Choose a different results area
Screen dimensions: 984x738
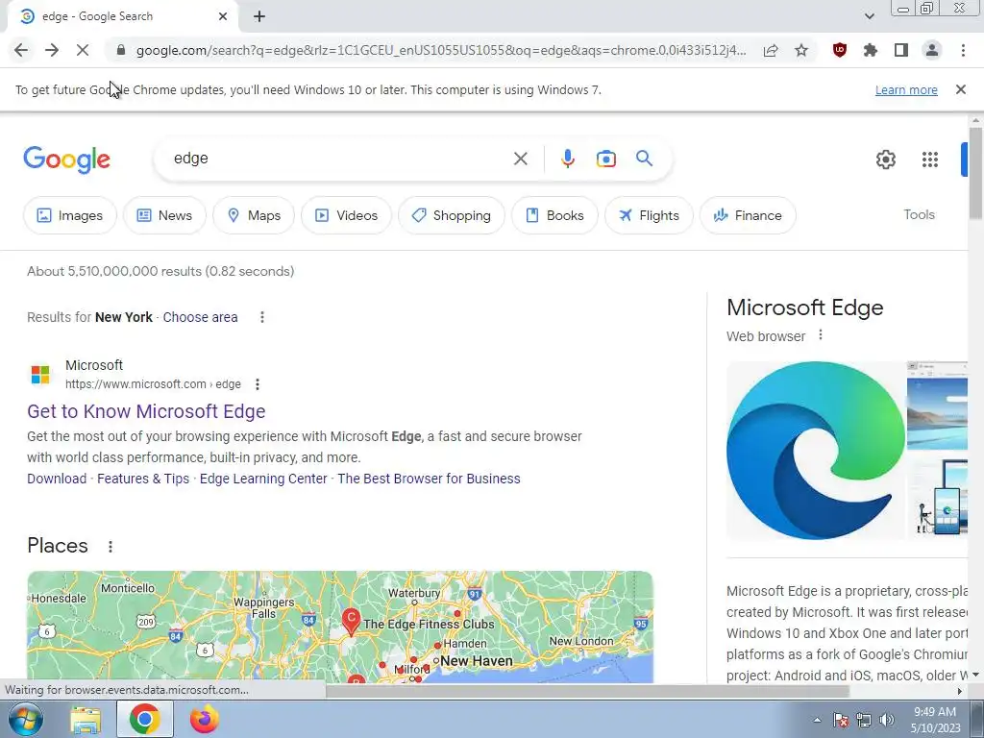200,317
